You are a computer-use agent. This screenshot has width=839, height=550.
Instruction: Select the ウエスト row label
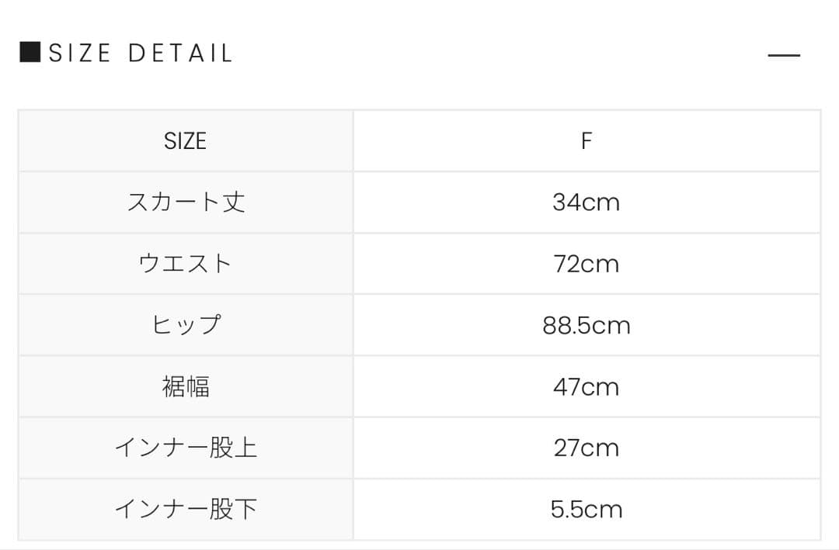[x=186, y=263]
